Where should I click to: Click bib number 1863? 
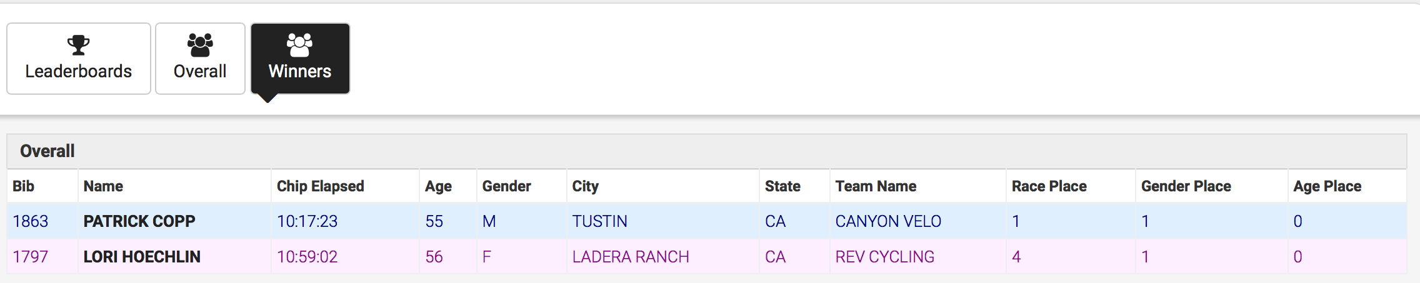pos(30,221)
